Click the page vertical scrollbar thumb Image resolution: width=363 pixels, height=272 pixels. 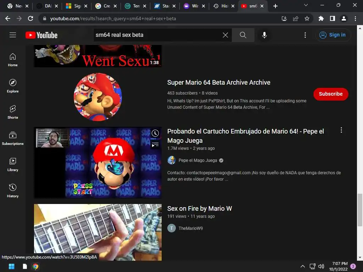click(360, 210)
